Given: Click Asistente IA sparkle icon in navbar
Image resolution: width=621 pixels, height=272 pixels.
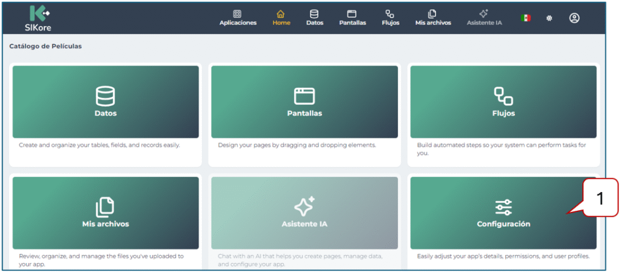Looking at the screenshot, I should click(483, 13).
